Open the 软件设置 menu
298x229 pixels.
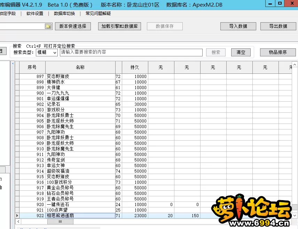35,14
